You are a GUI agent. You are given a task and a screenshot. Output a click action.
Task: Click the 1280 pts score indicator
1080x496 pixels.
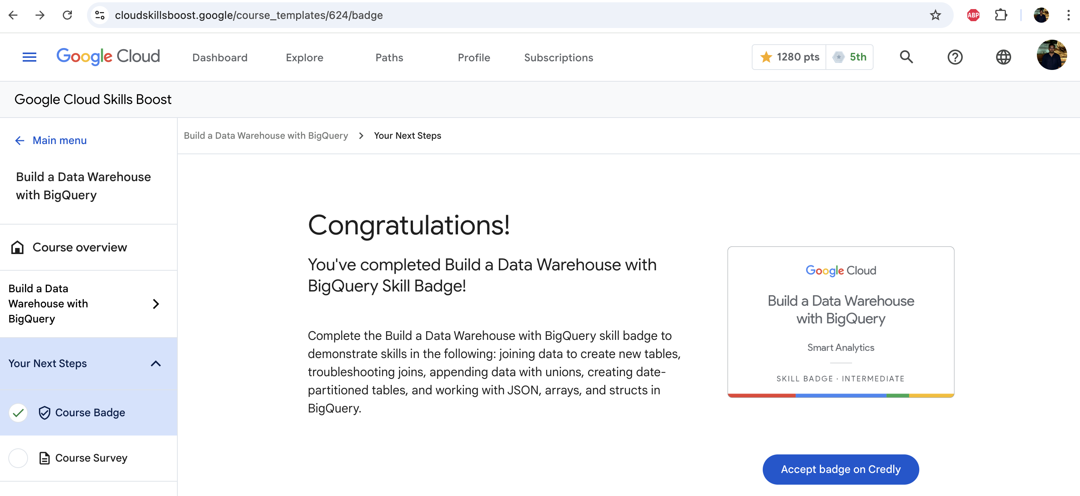point(789,57)
